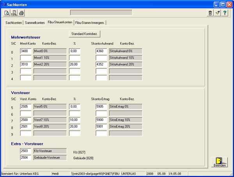Click the Vorsteuer section heading

(20, 93)
